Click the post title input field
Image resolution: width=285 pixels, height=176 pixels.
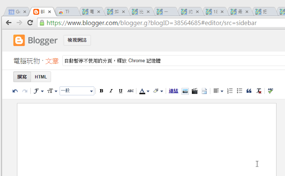(x=174, y=61)
